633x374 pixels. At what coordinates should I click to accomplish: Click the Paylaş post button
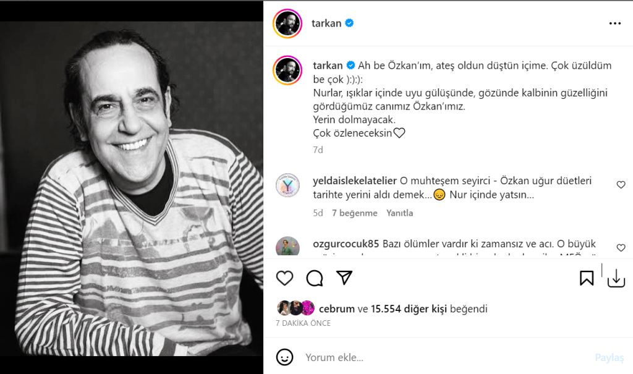pyautogui.click(x=609, y=358)
